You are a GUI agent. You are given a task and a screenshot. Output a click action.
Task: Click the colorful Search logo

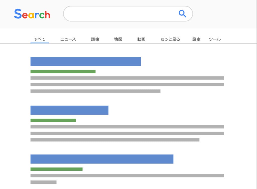tap(32, 14)
